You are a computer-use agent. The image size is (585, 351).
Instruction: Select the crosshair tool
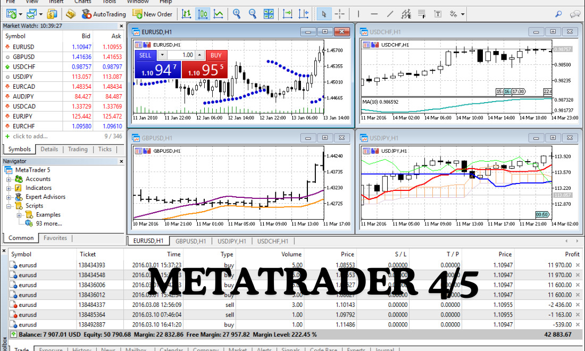[339, 14]
